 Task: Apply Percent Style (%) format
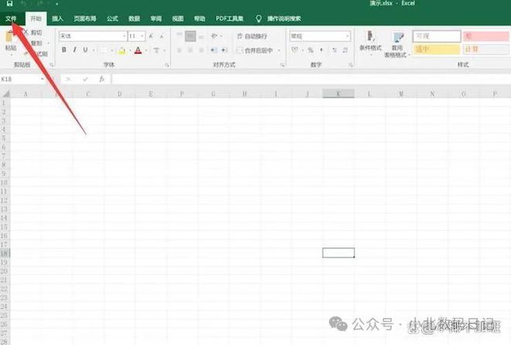point(310,50)
